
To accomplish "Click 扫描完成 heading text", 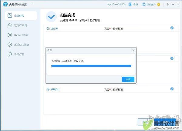I will point(68,15).
